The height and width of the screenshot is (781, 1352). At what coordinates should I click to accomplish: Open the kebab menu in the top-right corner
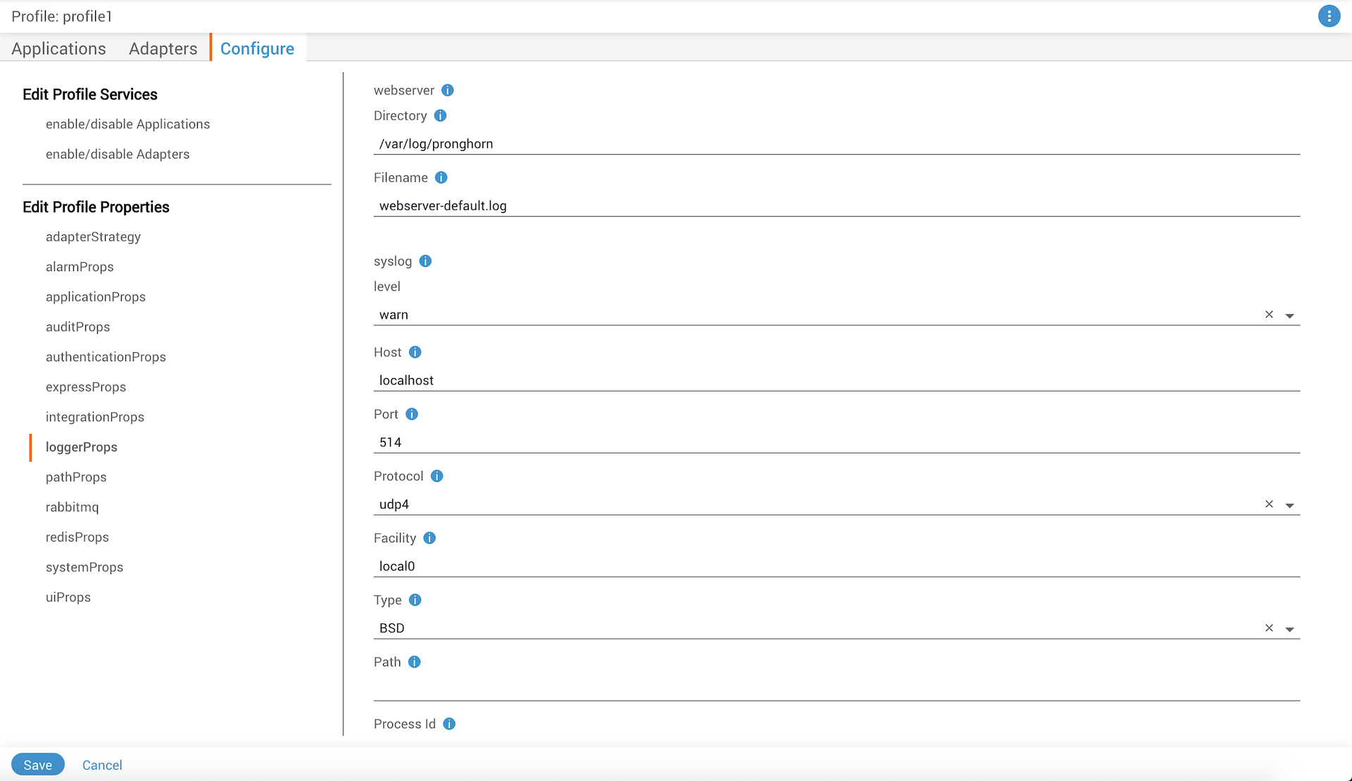click(1329, 15)
